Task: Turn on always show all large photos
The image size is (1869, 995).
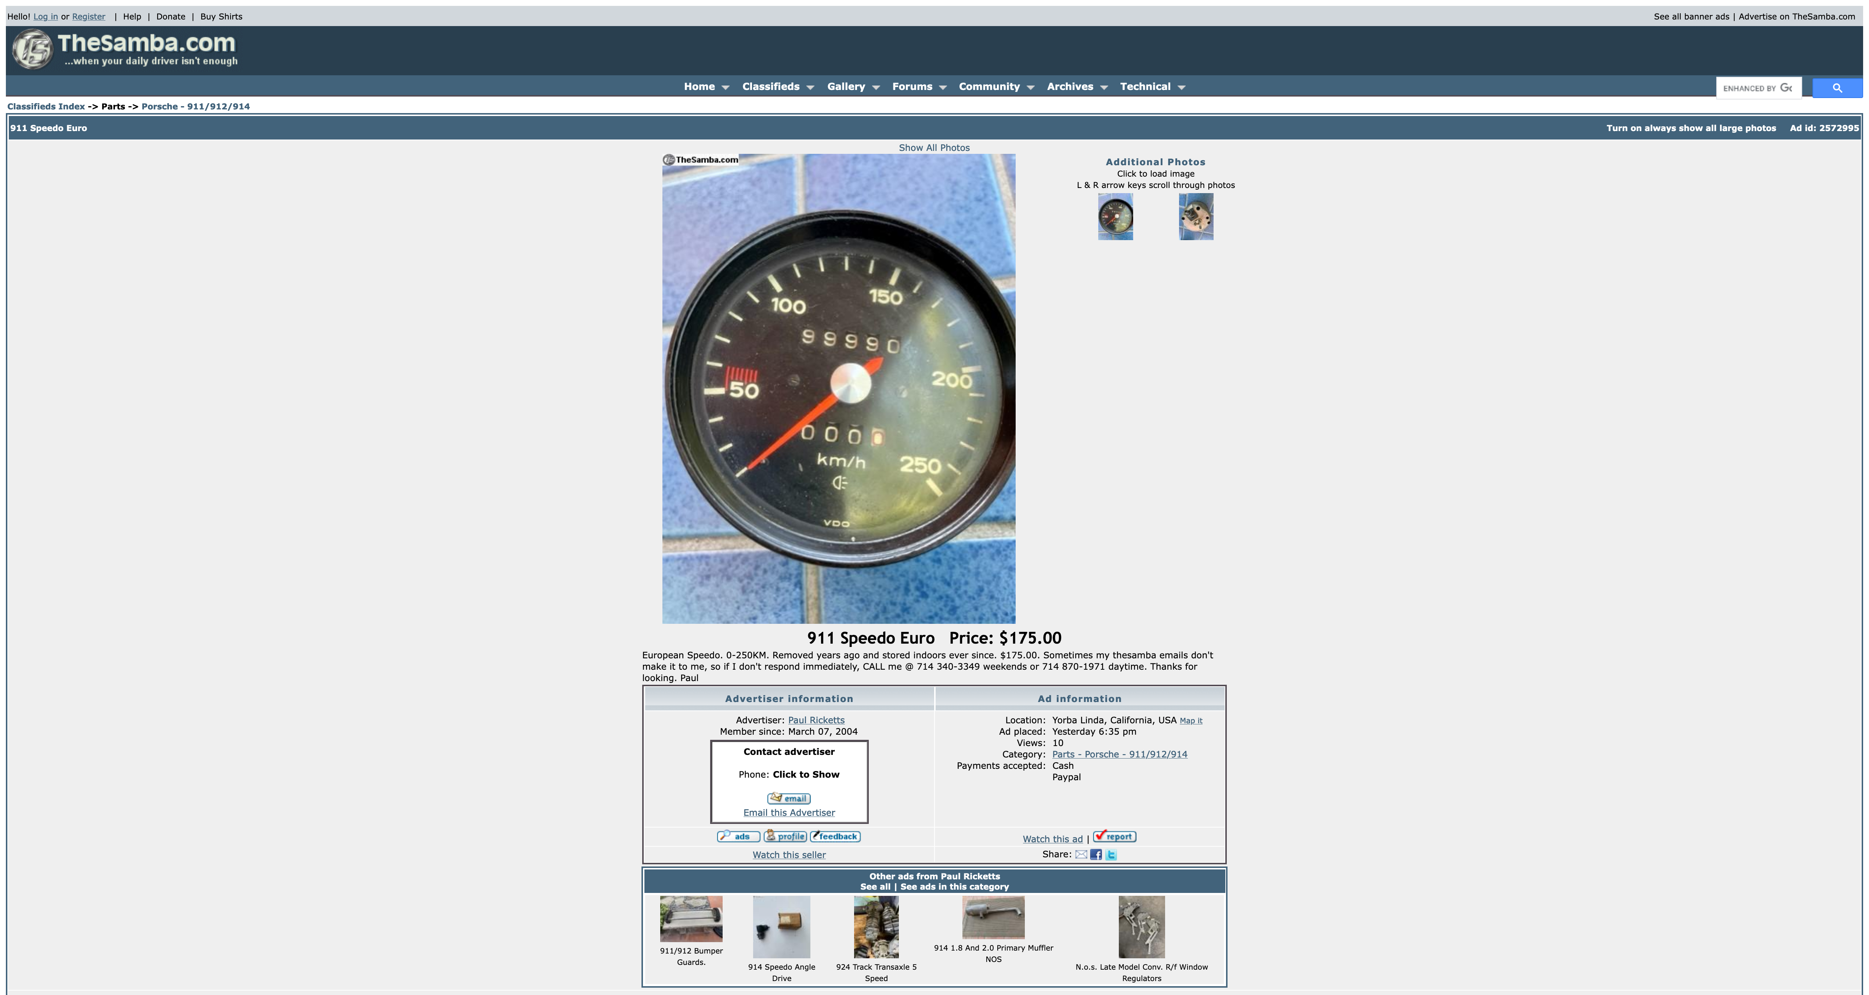Action: point(1691,128)
